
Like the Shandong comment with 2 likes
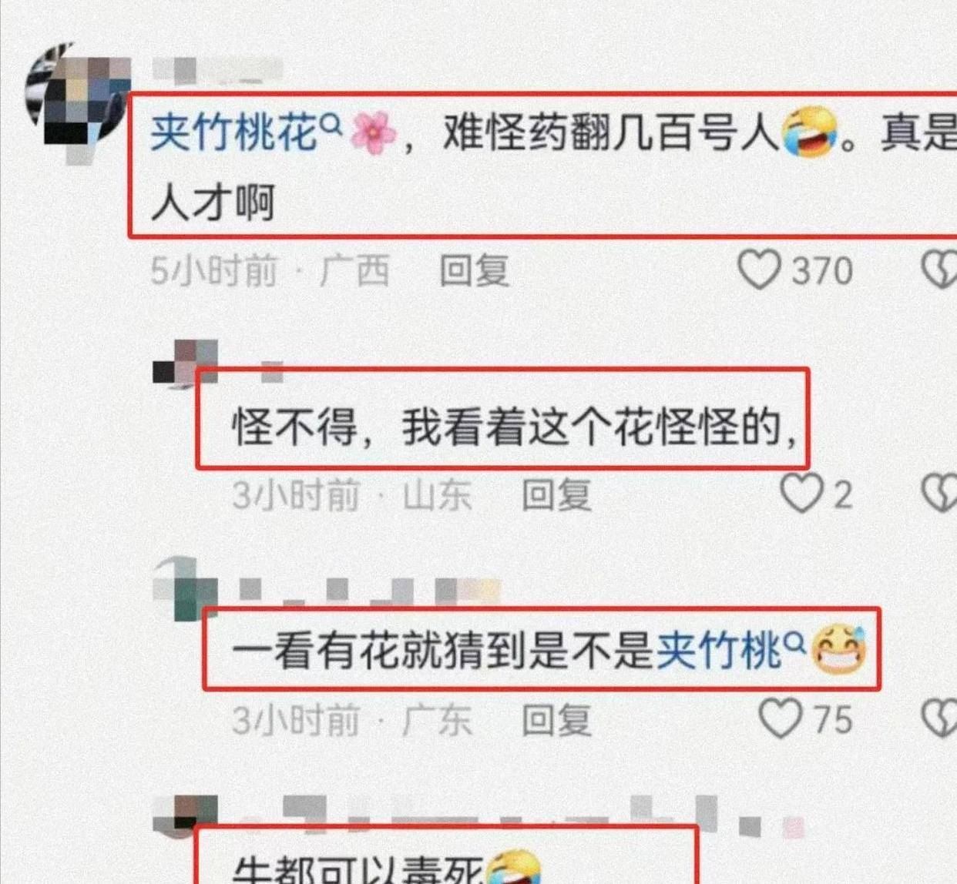[x=801, y=493]
